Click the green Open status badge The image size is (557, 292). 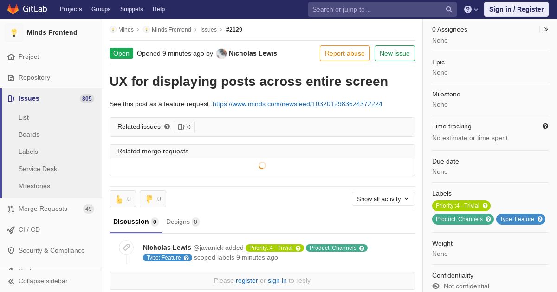[121, 53]
